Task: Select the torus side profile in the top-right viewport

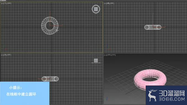Action: (153, 27)
